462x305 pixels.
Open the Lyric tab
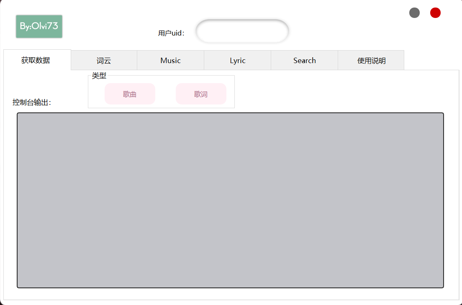point(237,61)
